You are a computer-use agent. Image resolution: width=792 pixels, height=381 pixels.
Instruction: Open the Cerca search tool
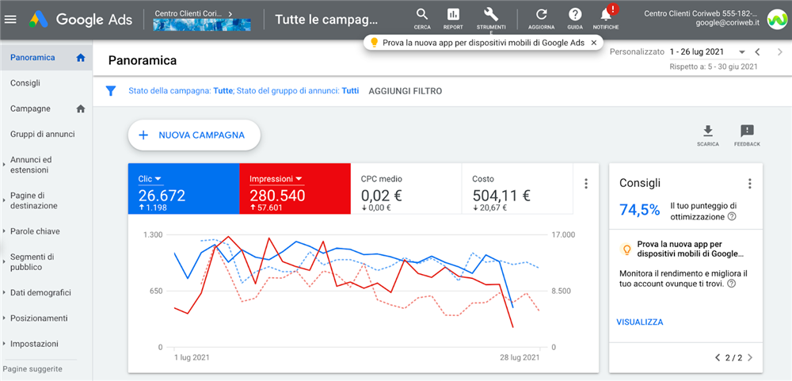coord(422,19)
